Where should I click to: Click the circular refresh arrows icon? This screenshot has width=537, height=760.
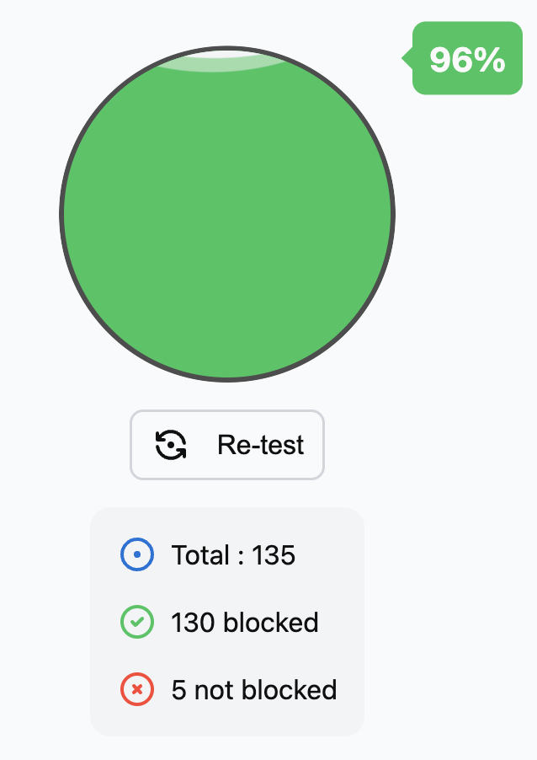point(171,445)
